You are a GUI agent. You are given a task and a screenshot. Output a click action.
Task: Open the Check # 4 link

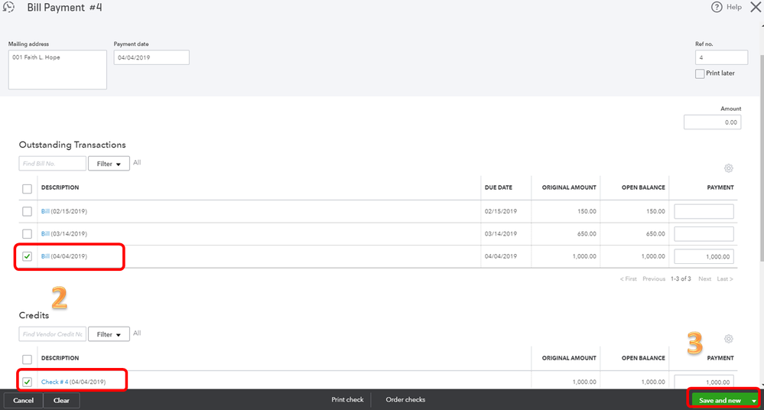pos(54,382)
